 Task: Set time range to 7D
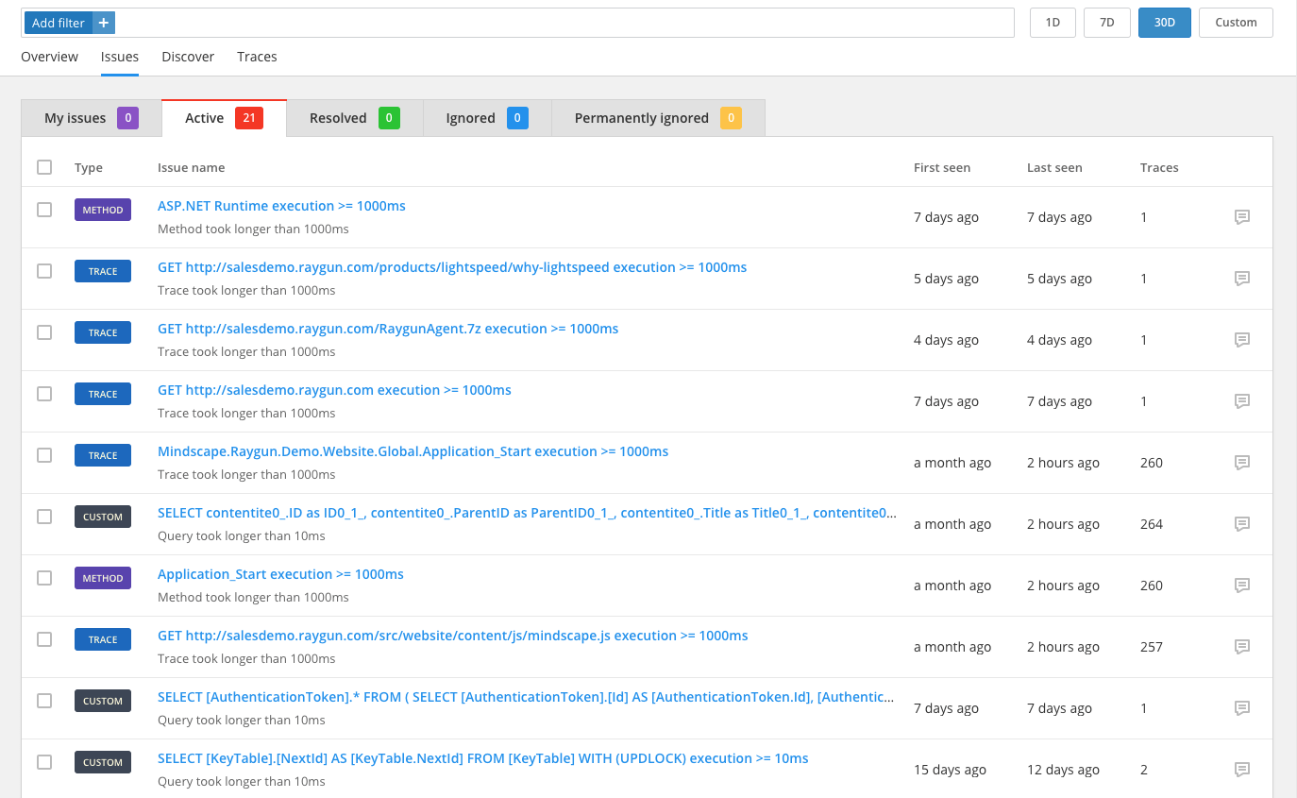1107,23
